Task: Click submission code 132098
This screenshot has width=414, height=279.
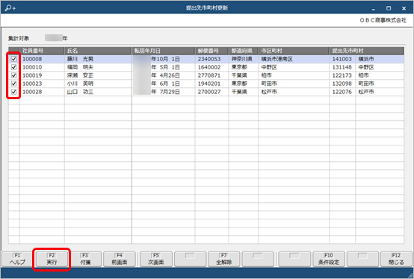Action: (x=342, y=84)
